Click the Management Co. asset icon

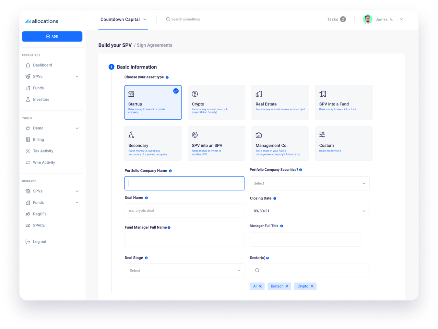(258, 134)
